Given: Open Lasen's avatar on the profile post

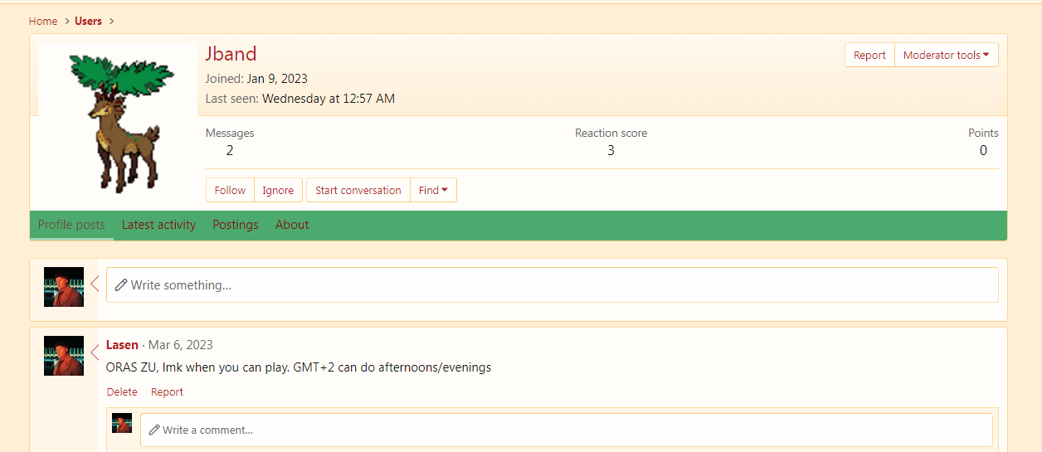Looking at the screenshot, I should click(64, 356).
